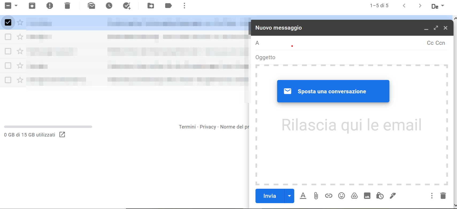The width and height of the screenshot is (457, 209).
Task: Select the third email's checkbox
Action: (x=8, y=51)
